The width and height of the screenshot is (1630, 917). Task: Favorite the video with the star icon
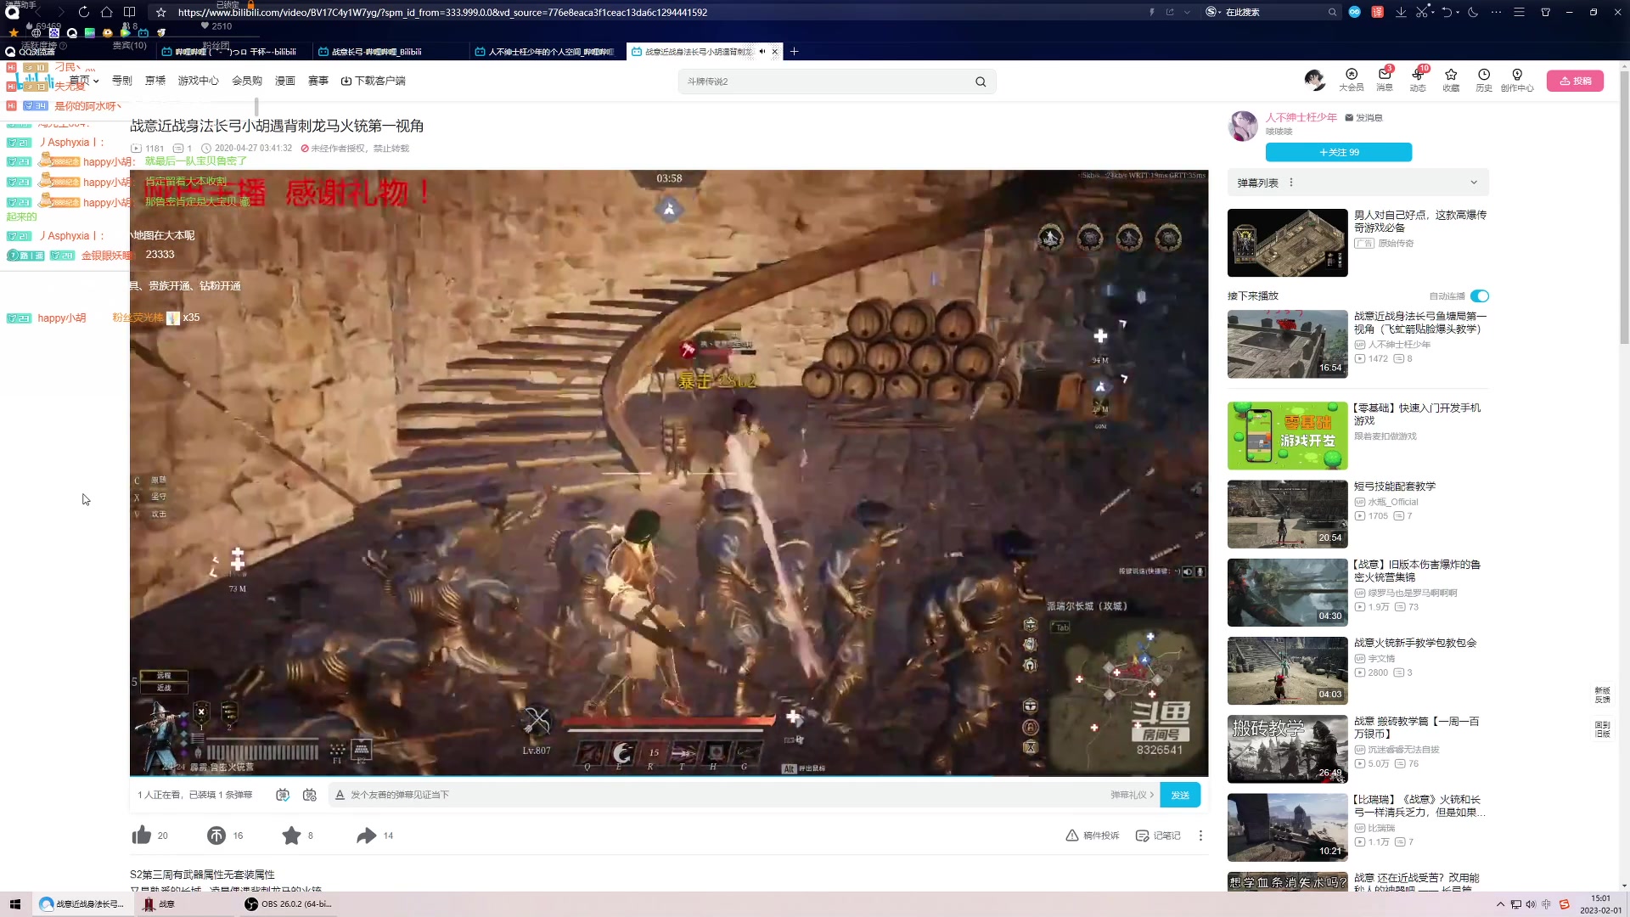coord(291,835)
